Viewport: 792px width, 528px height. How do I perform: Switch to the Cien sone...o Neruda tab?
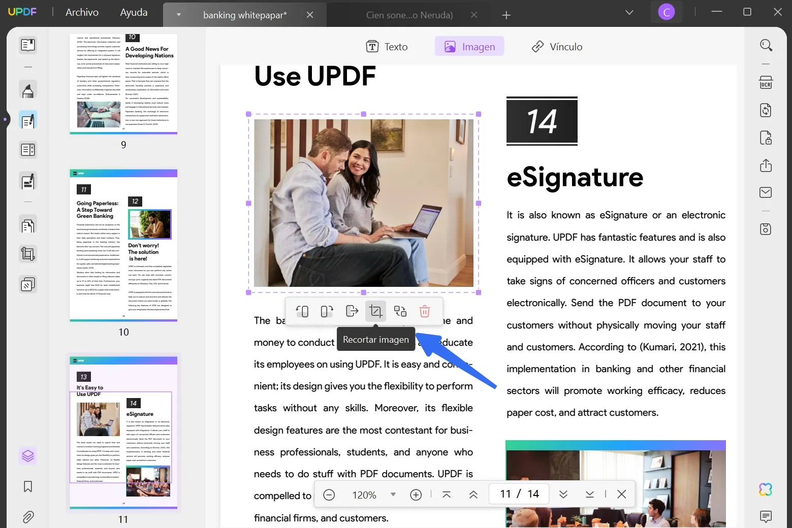(409, 15)
